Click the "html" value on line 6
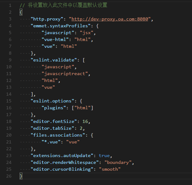 coord(82,39)
